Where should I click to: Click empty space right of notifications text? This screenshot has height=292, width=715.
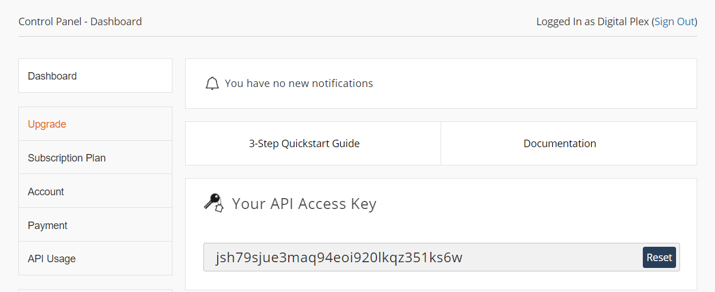tap(533, 84)
